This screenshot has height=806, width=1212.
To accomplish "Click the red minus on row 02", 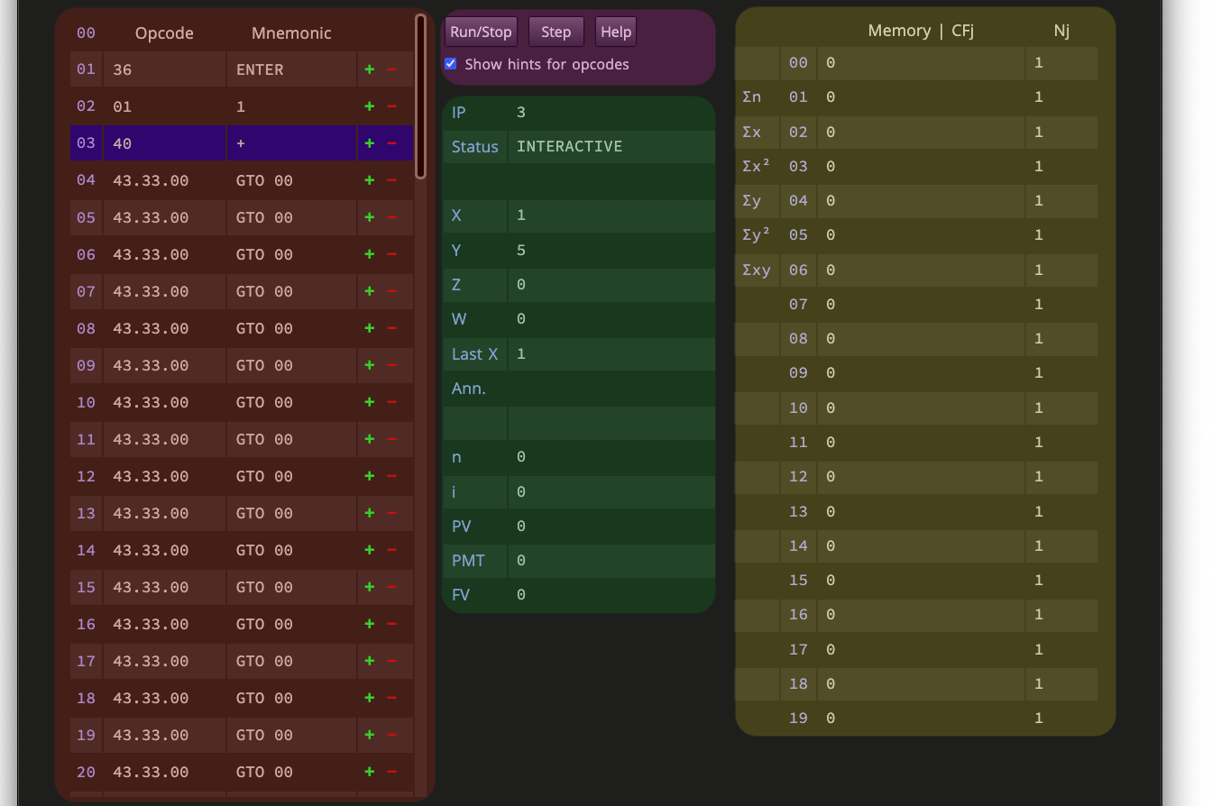I will pyautogui.click(x=391, y=106).
